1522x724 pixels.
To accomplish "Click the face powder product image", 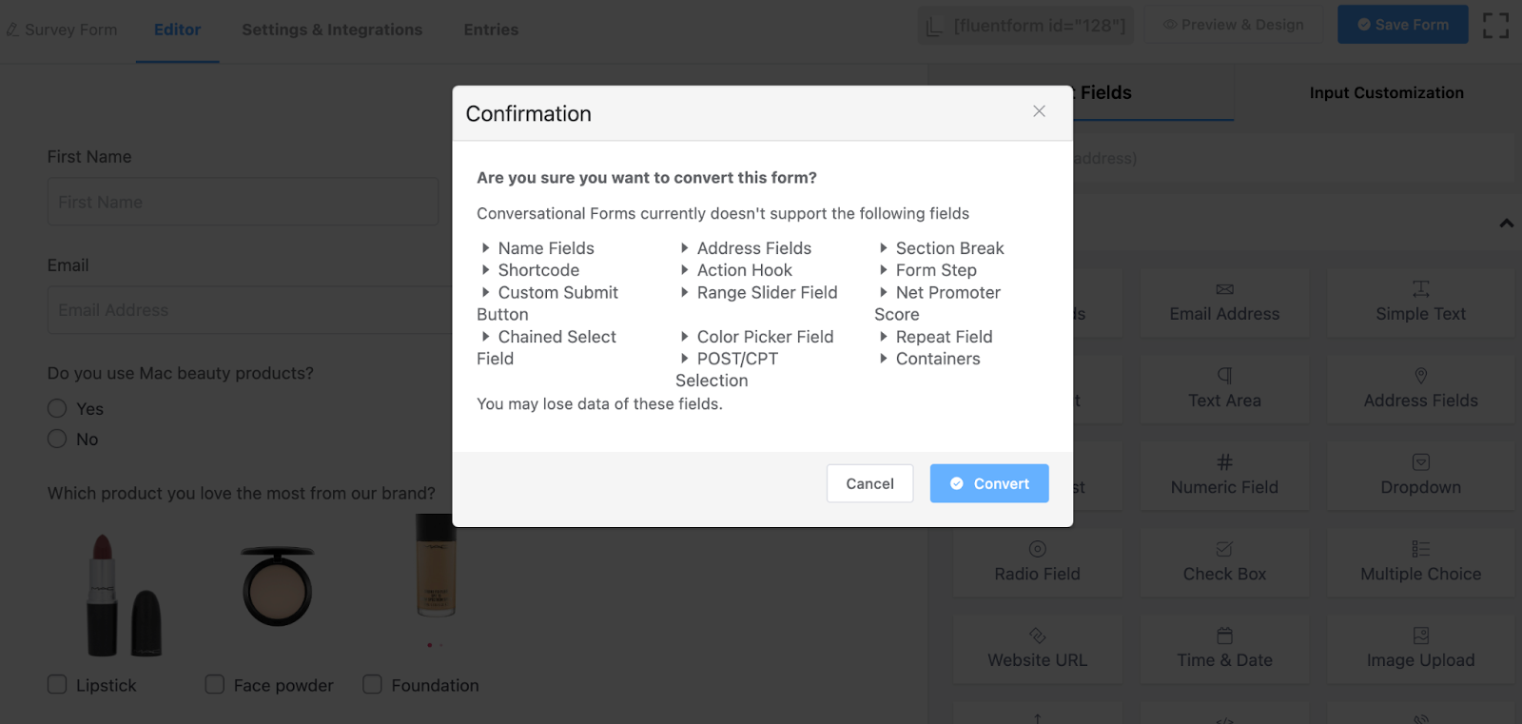I will point(277,586).
